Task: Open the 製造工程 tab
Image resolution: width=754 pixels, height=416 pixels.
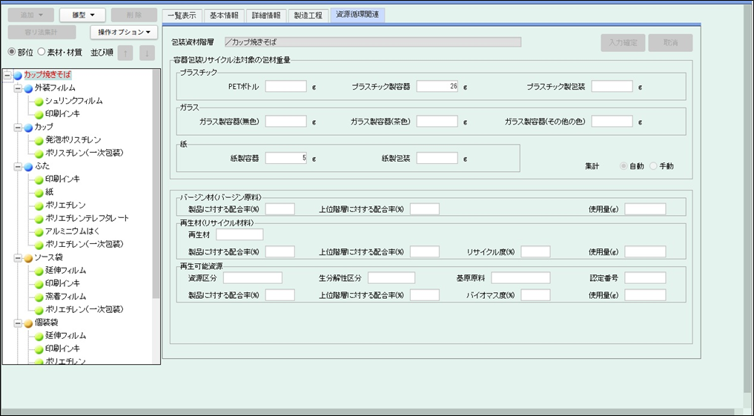Action: pos(308,15)
